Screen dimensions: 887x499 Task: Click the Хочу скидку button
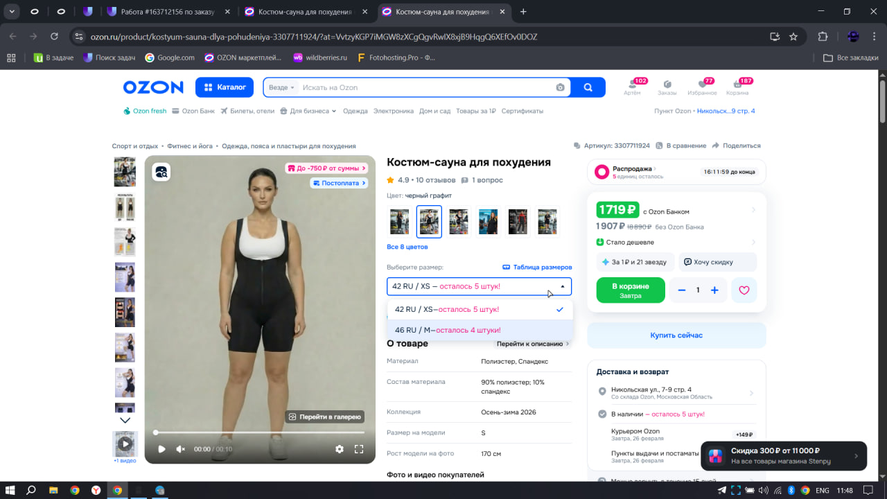[718, 262]
